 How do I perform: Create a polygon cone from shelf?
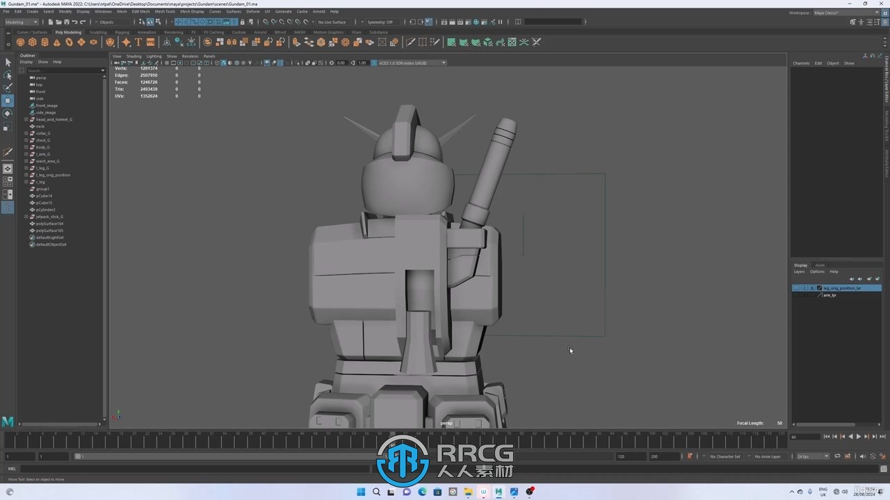click(x=57, y=42)
